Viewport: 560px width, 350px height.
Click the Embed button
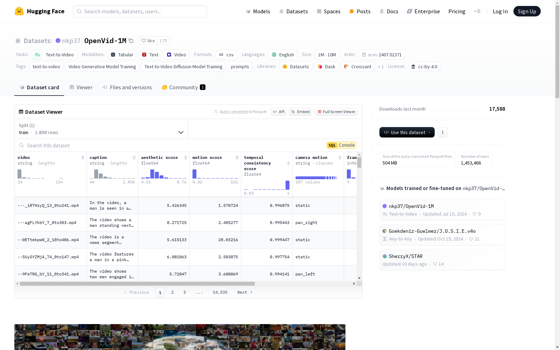(x=300, y=111)
